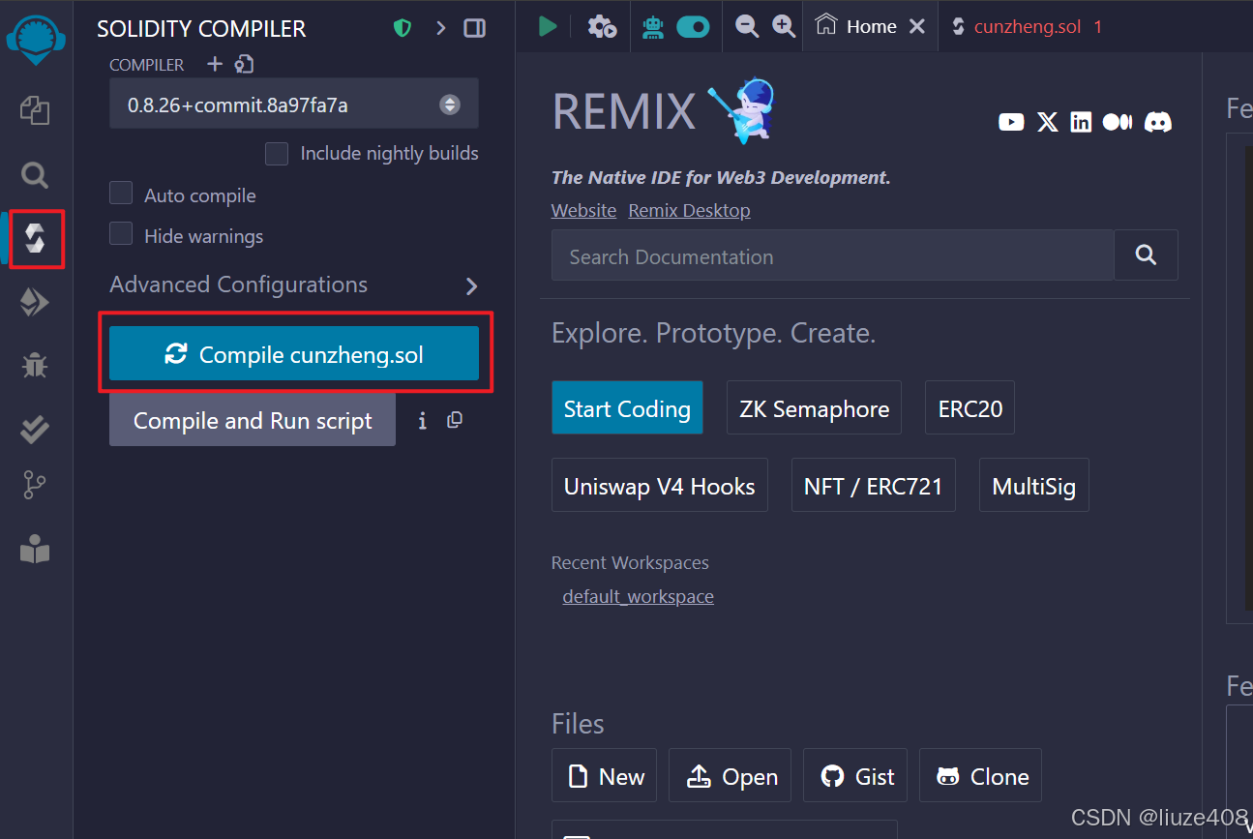Open Remix LinkedIn icon

pyautogui.click(x=1081, y=122)
